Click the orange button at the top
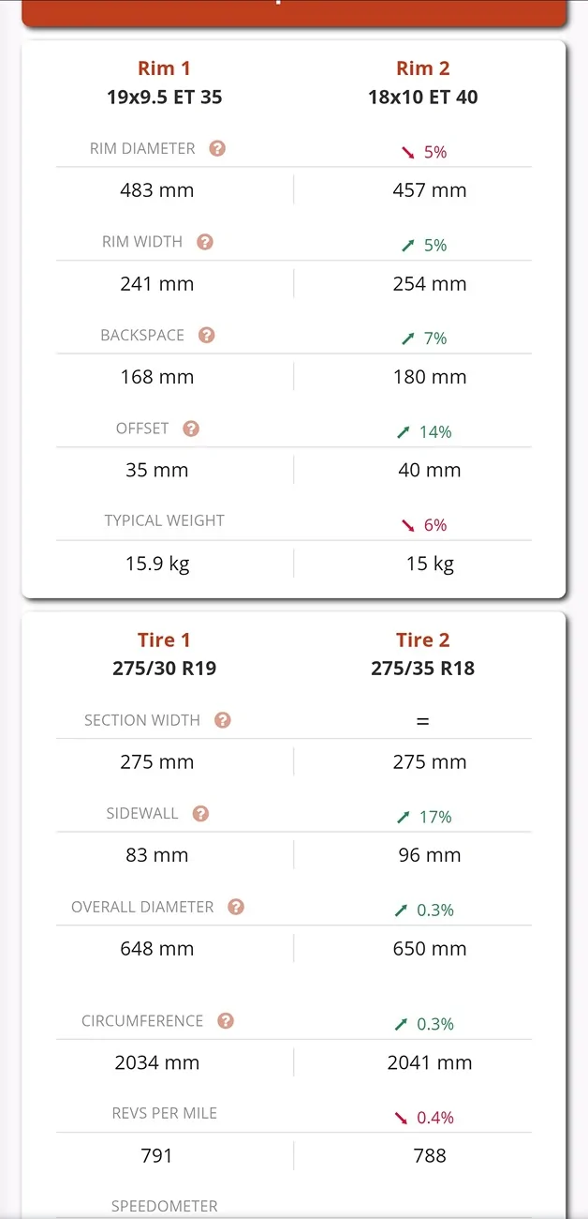This screenshot has height=1219, width=588. (294, 11)
